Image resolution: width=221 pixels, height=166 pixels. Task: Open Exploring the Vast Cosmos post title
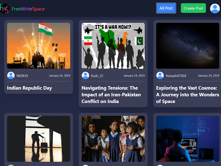pos(188,95)
